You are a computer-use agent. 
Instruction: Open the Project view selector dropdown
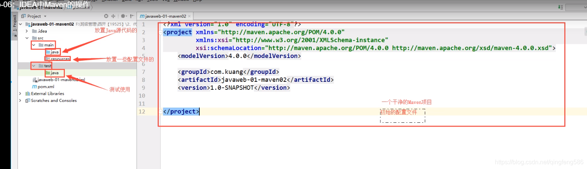tap(34, 16)
